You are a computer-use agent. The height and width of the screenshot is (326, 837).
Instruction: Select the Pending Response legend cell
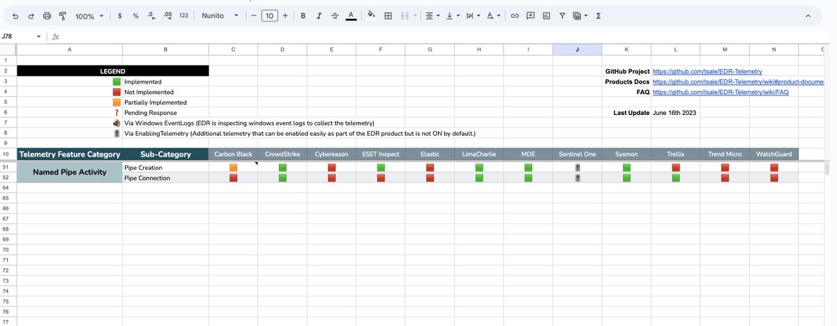165,113
